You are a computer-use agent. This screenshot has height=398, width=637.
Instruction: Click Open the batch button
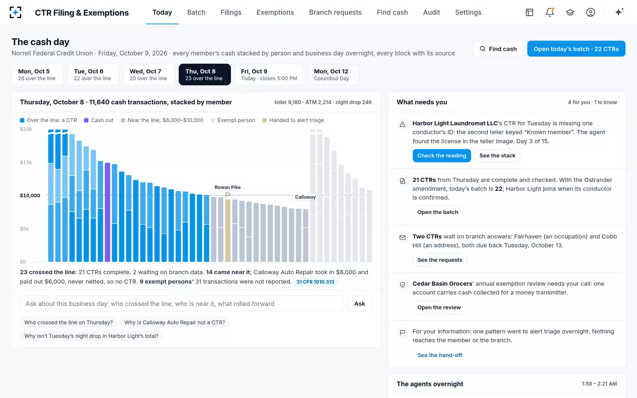click(x=437, y=212)
